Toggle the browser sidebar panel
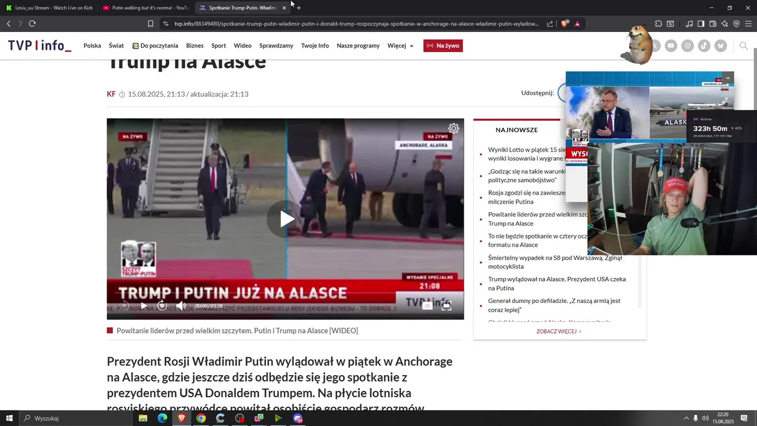The image size is (757, 426). (x=701, y=24)
